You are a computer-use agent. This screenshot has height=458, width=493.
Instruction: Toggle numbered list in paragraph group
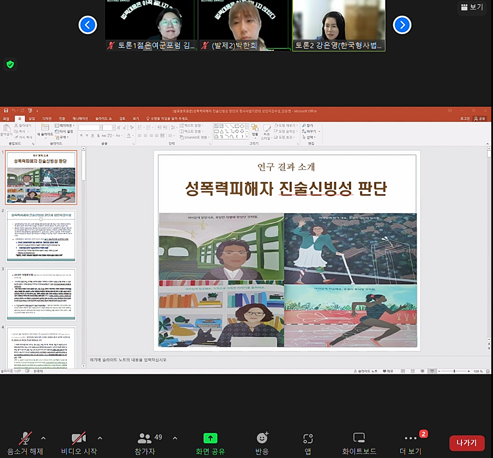coord(149,127)
